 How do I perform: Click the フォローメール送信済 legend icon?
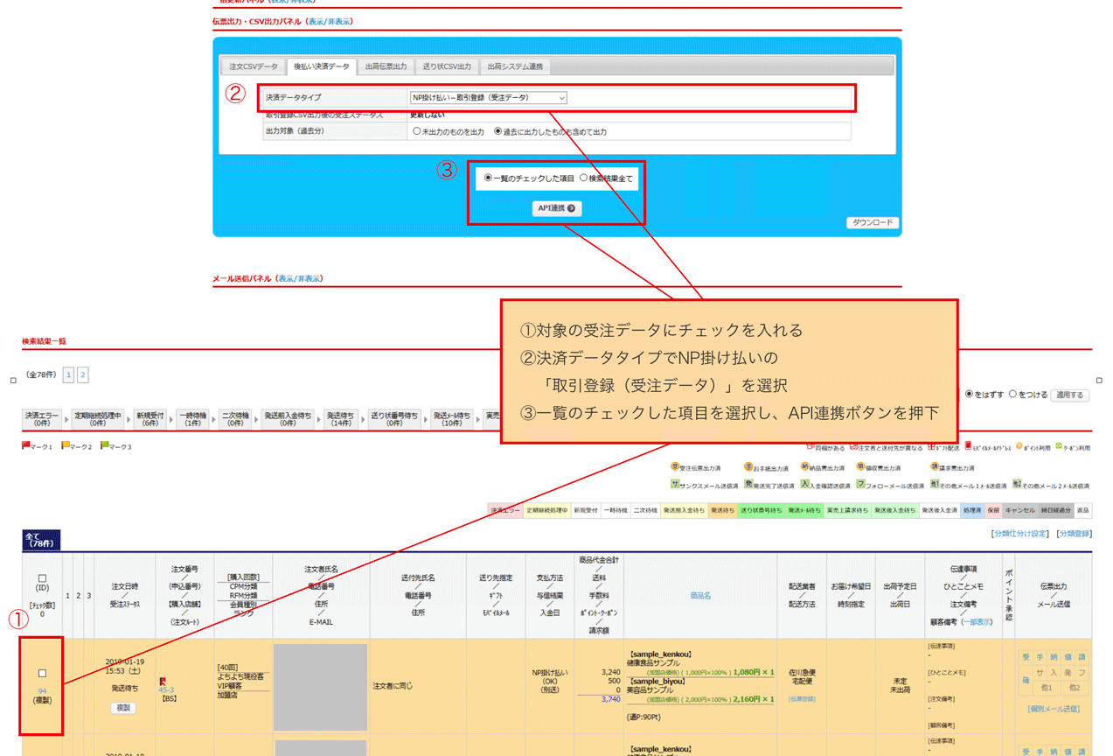pyautogui.click(x=860, y=485)
